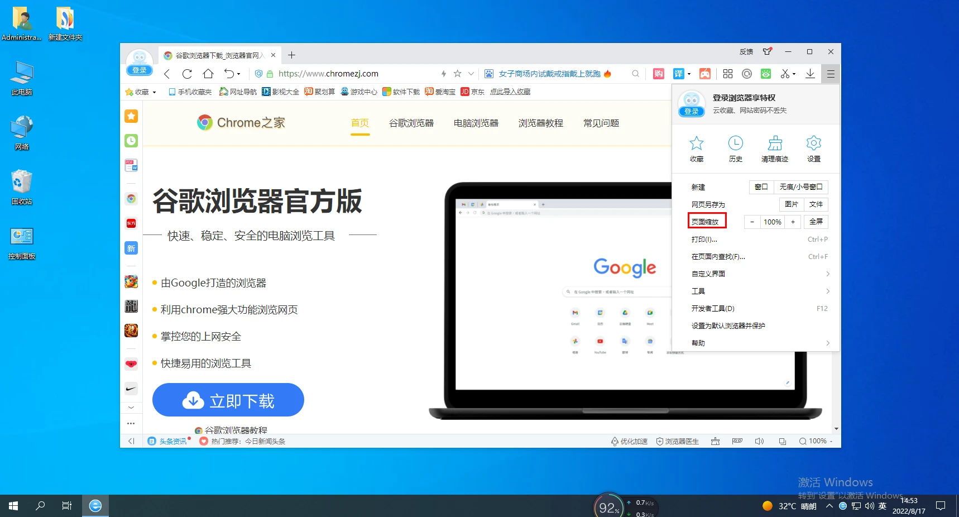Click the undo closed tab icon

click(x=229, y=74)
